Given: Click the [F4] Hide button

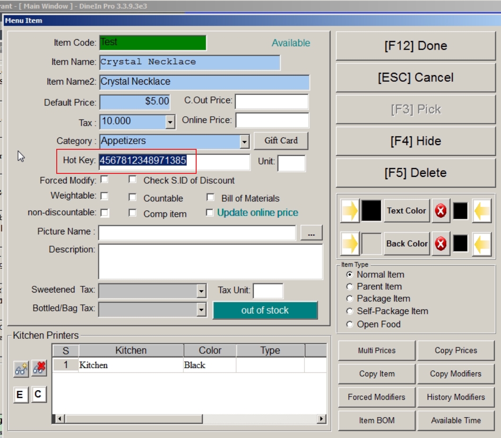Looking at the screenshot, I should 415,141.
